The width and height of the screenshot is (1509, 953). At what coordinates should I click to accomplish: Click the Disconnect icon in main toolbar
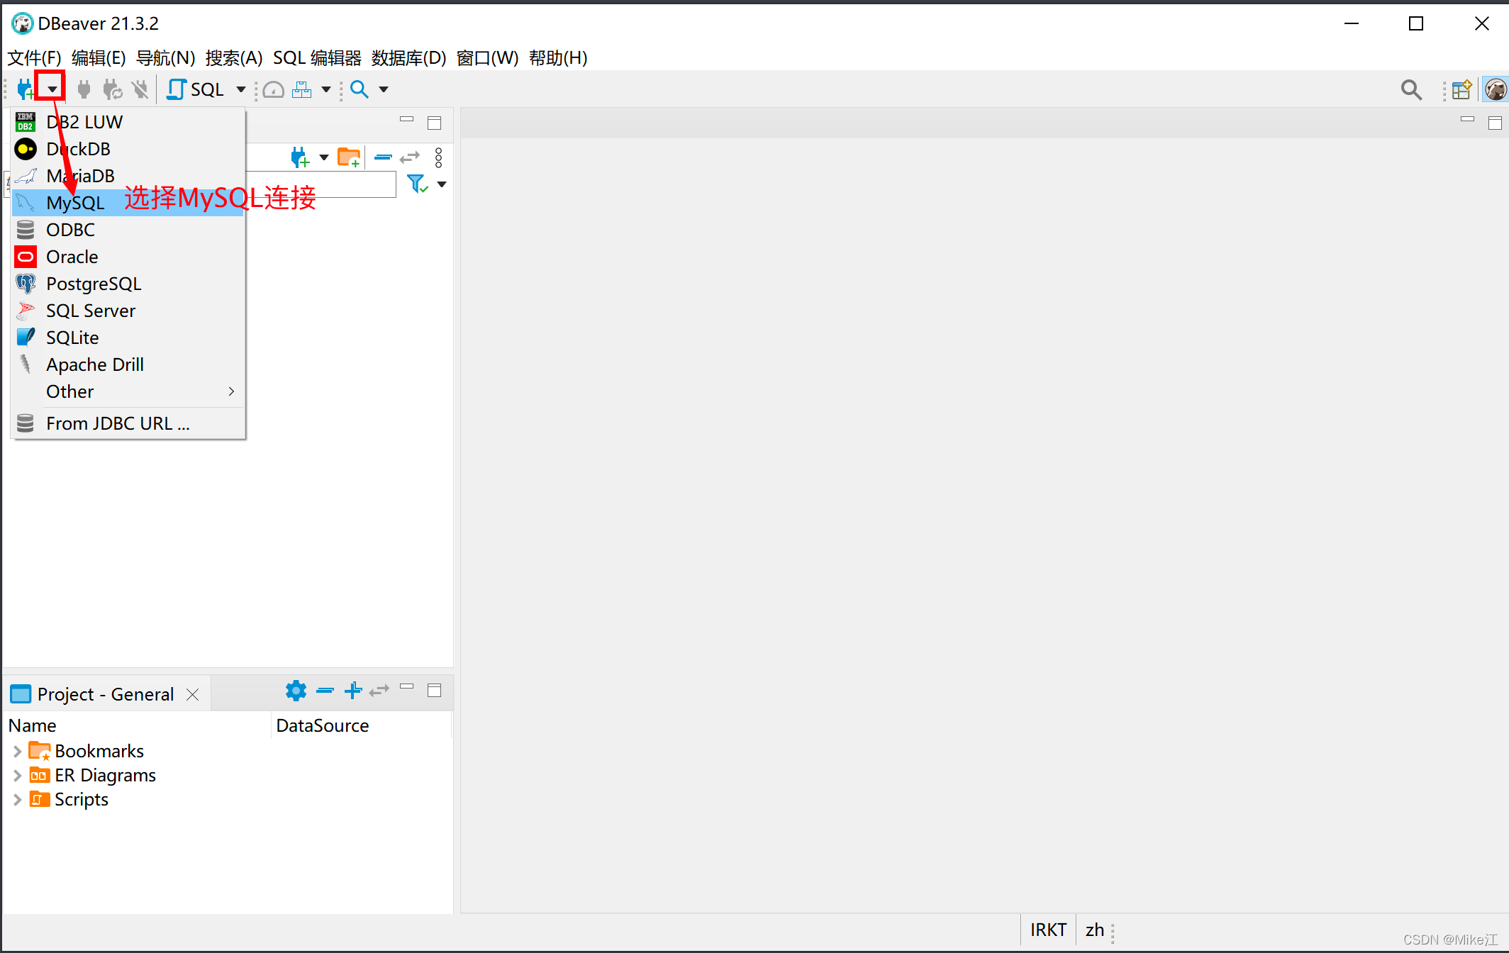coord(140,89)
